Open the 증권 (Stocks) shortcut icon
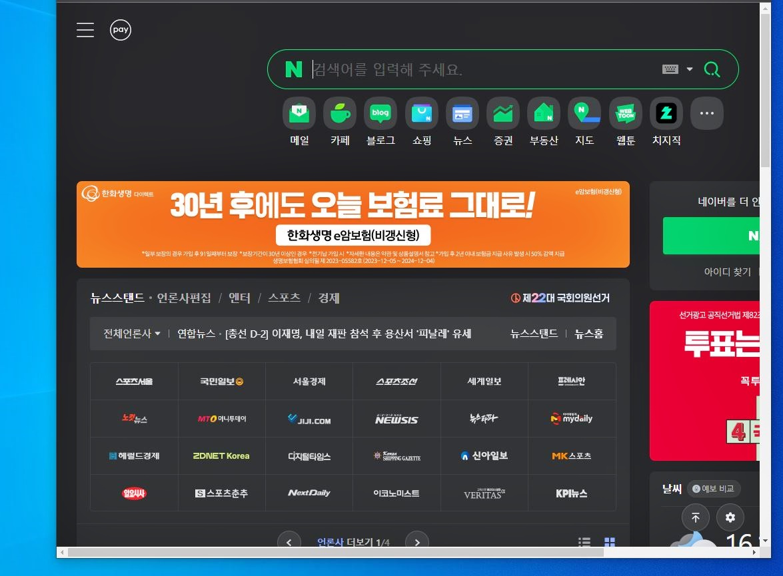The image size is (783, 576). (x=503, y=113)
